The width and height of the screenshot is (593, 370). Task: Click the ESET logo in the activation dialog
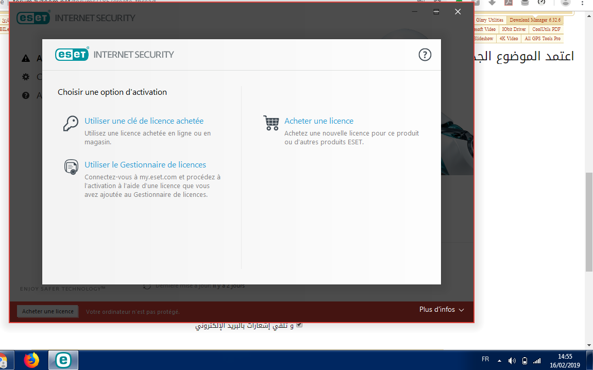(x=72, y=54)
